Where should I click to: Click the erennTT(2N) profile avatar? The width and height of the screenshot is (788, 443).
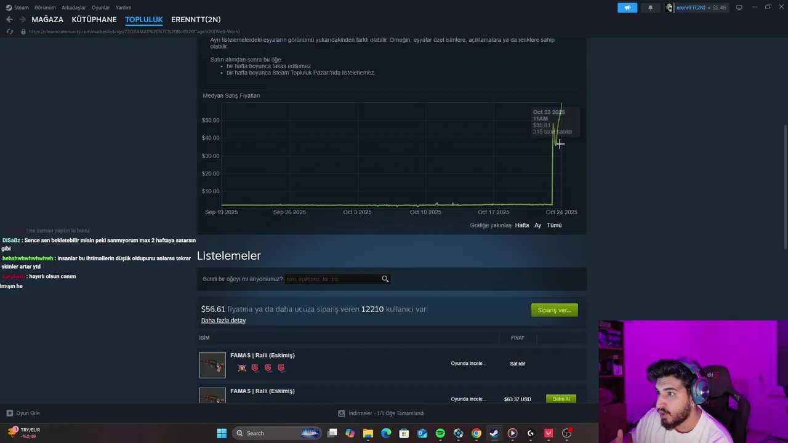coord(669,7)
